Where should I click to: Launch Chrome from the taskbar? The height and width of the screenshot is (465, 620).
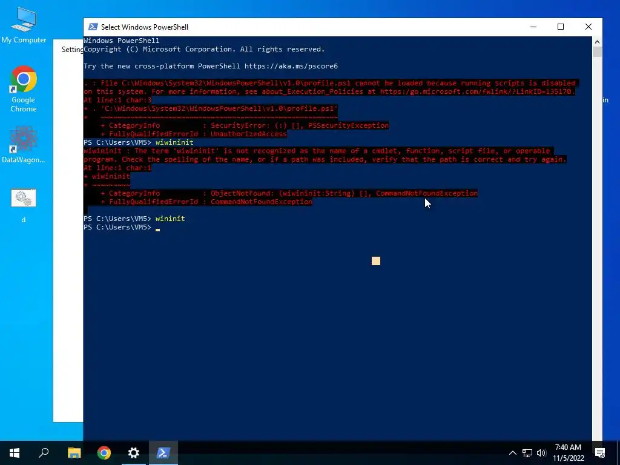(x=104, y=453)
